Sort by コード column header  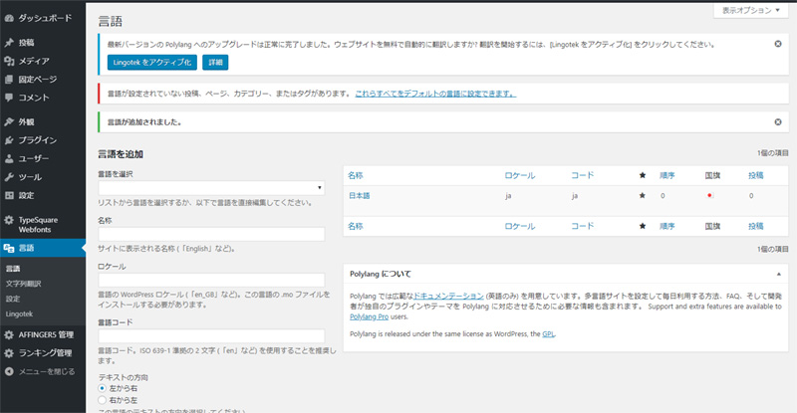click(x=583, y=175)
